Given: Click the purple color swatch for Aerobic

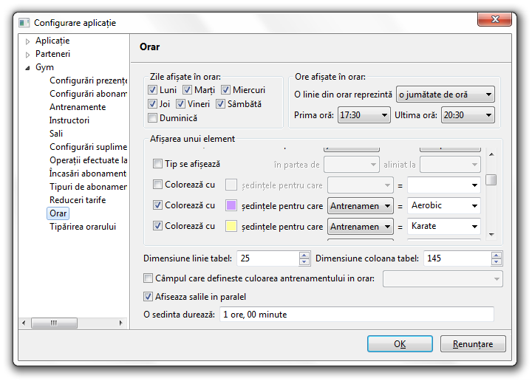Looking at the screenshot, I should 231,205.
